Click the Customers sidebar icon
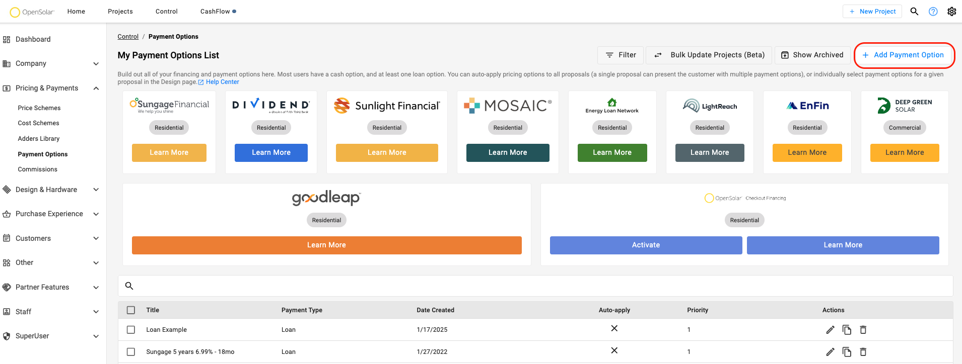Viewport: 962px width, 364px height. (7, 238)
